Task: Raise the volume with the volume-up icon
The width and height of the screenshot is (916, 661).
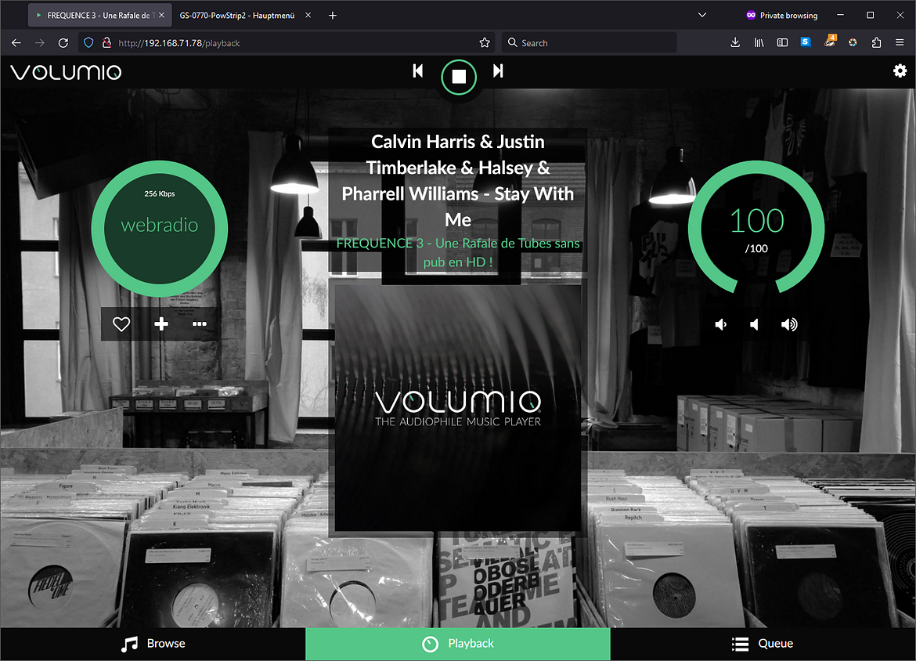Action: coord(788,324)
